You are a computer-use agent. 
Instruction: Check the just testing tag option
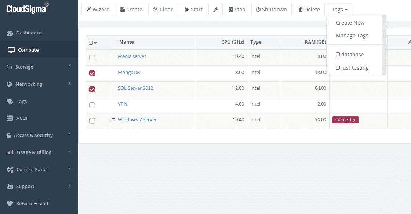(x=338, y=67)
